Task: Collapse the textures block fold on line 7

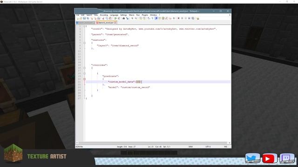Action: point(84,43)
